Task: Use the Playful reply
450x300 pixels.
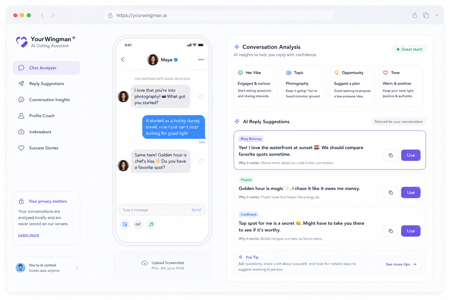Action: click(x=411, y=192)
